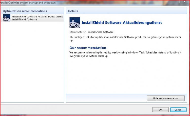
Task: Click the InstallShield icon in the recommendations list
Action: (7, 18)
